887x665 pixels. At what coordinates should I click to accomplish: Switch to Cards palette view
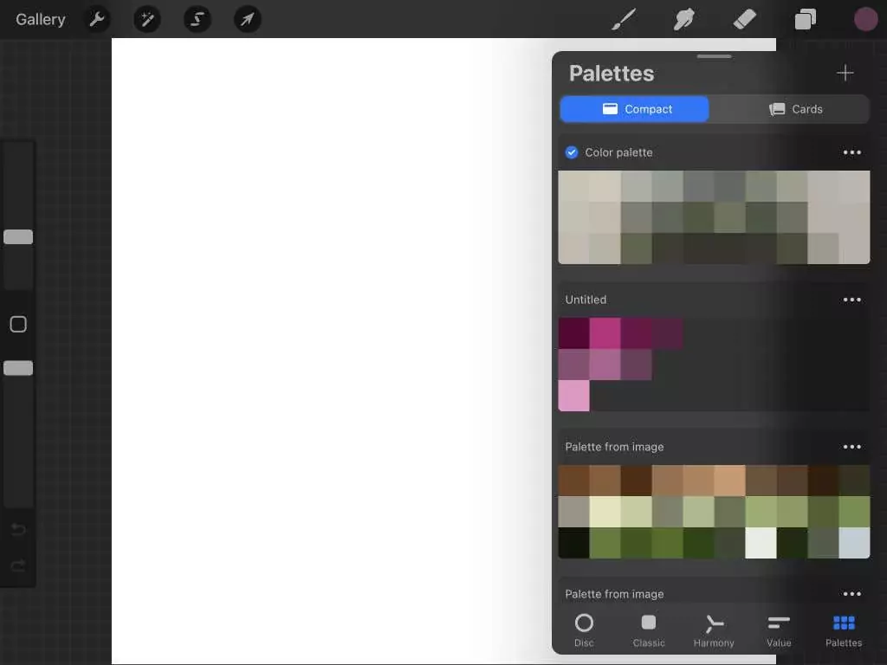pos(795,109)
